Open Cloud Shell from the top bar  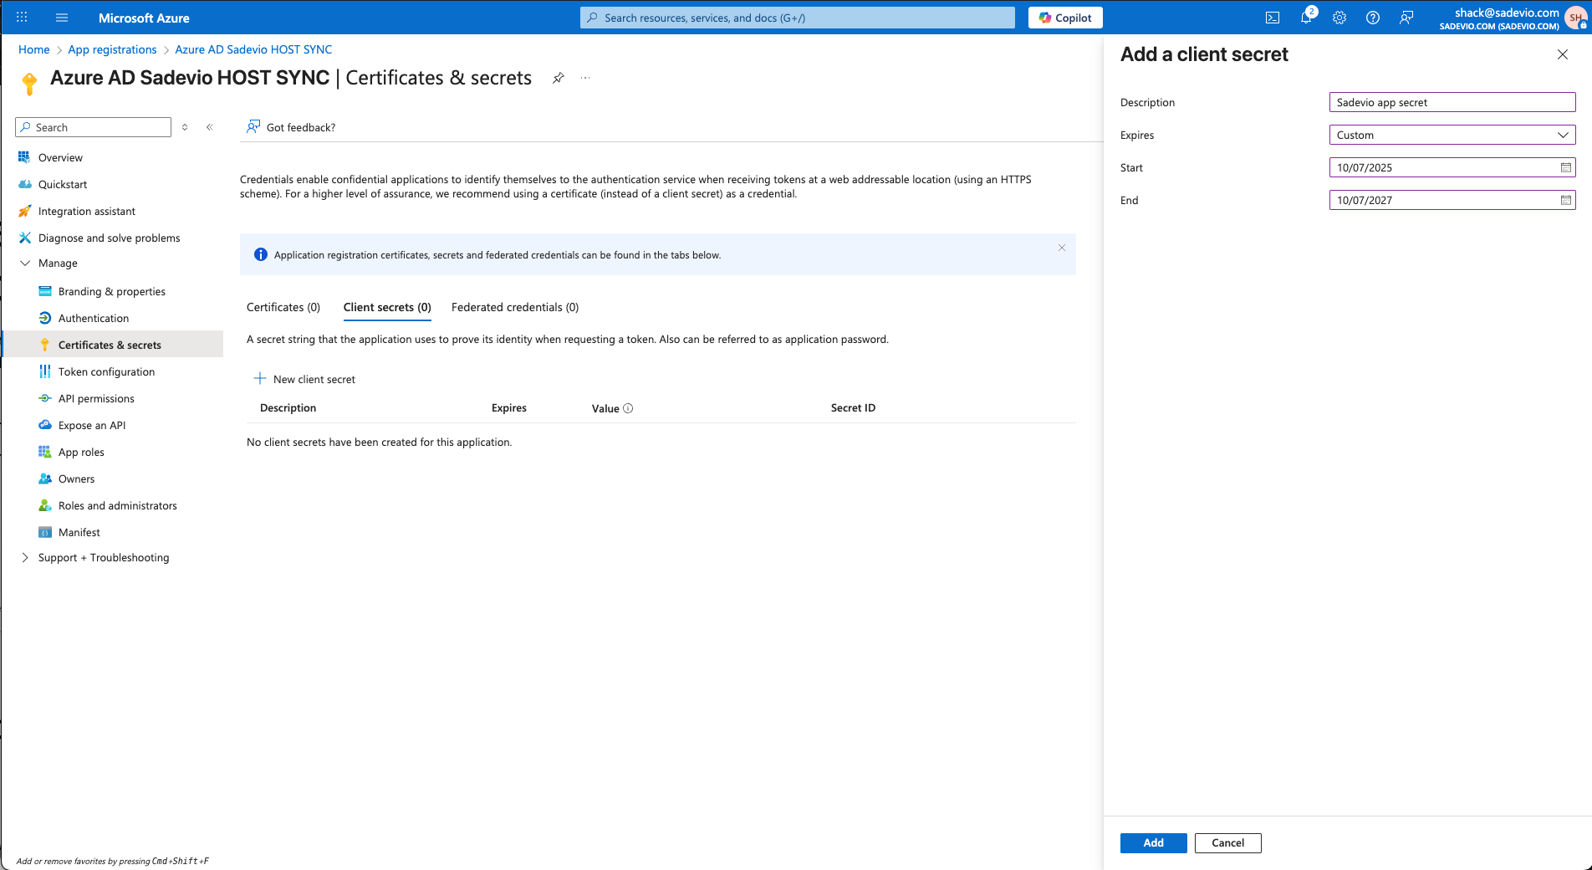click(x=1272, y=18)
